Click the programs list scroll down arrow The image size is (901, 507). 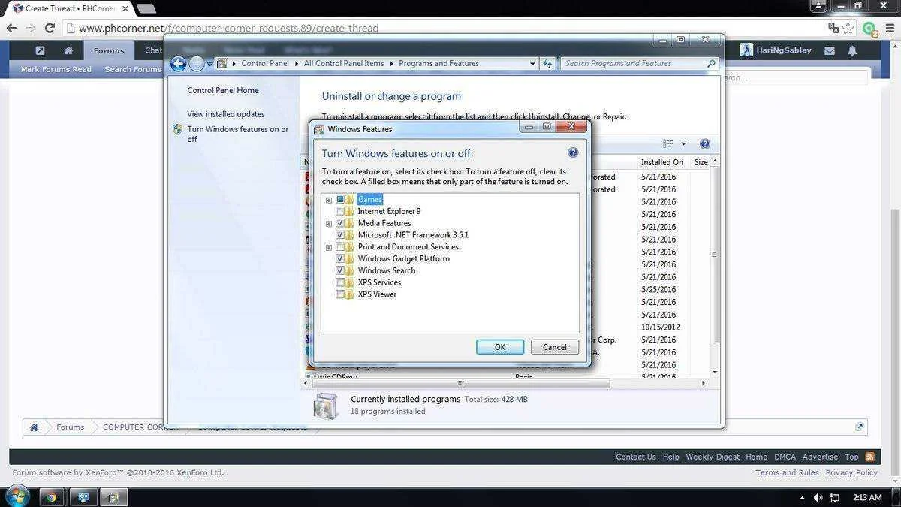(715, 372)
